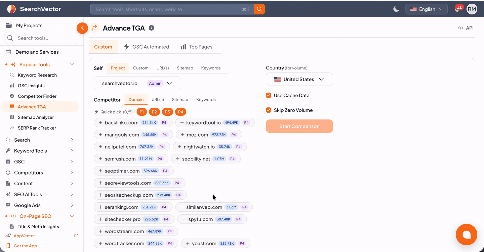The width and height of the screenshot is (484, 252).
Task: Click the swap arrows icon beside Advance TGA
Action: (94, 28)
